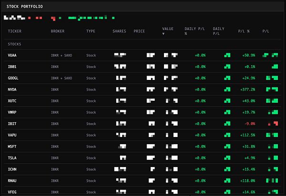Sort by the P/L % column header
Image resolution: width=286 pixels, height=196 pixels.
[244, 31]
